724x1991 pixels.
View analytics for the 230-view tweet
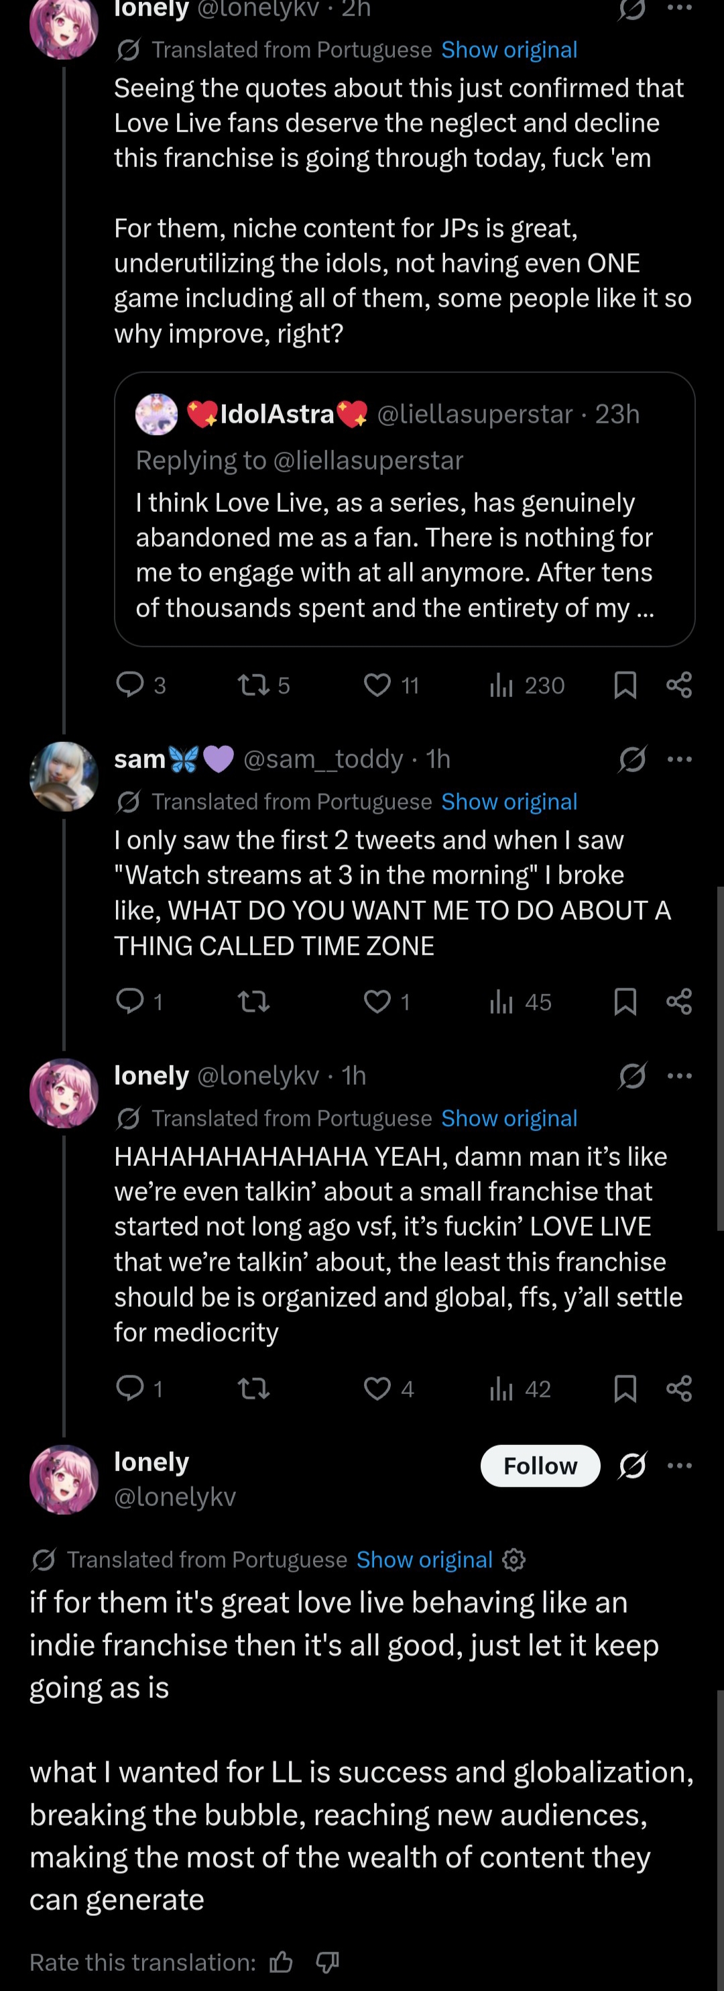coord(501,685)
